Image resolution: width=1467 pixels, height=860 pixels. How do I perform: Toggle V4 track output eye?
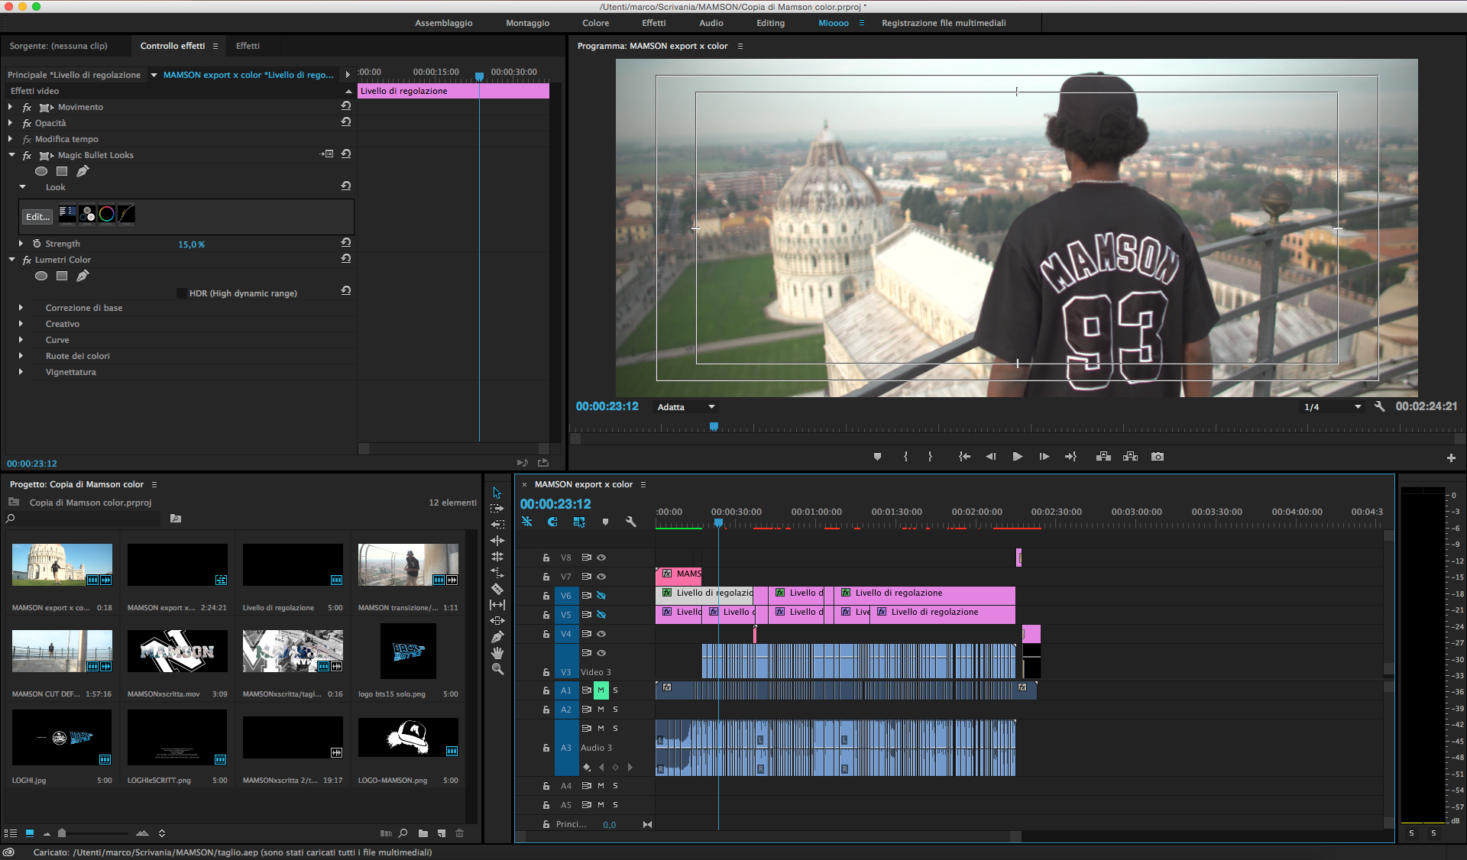coord(601,634)
